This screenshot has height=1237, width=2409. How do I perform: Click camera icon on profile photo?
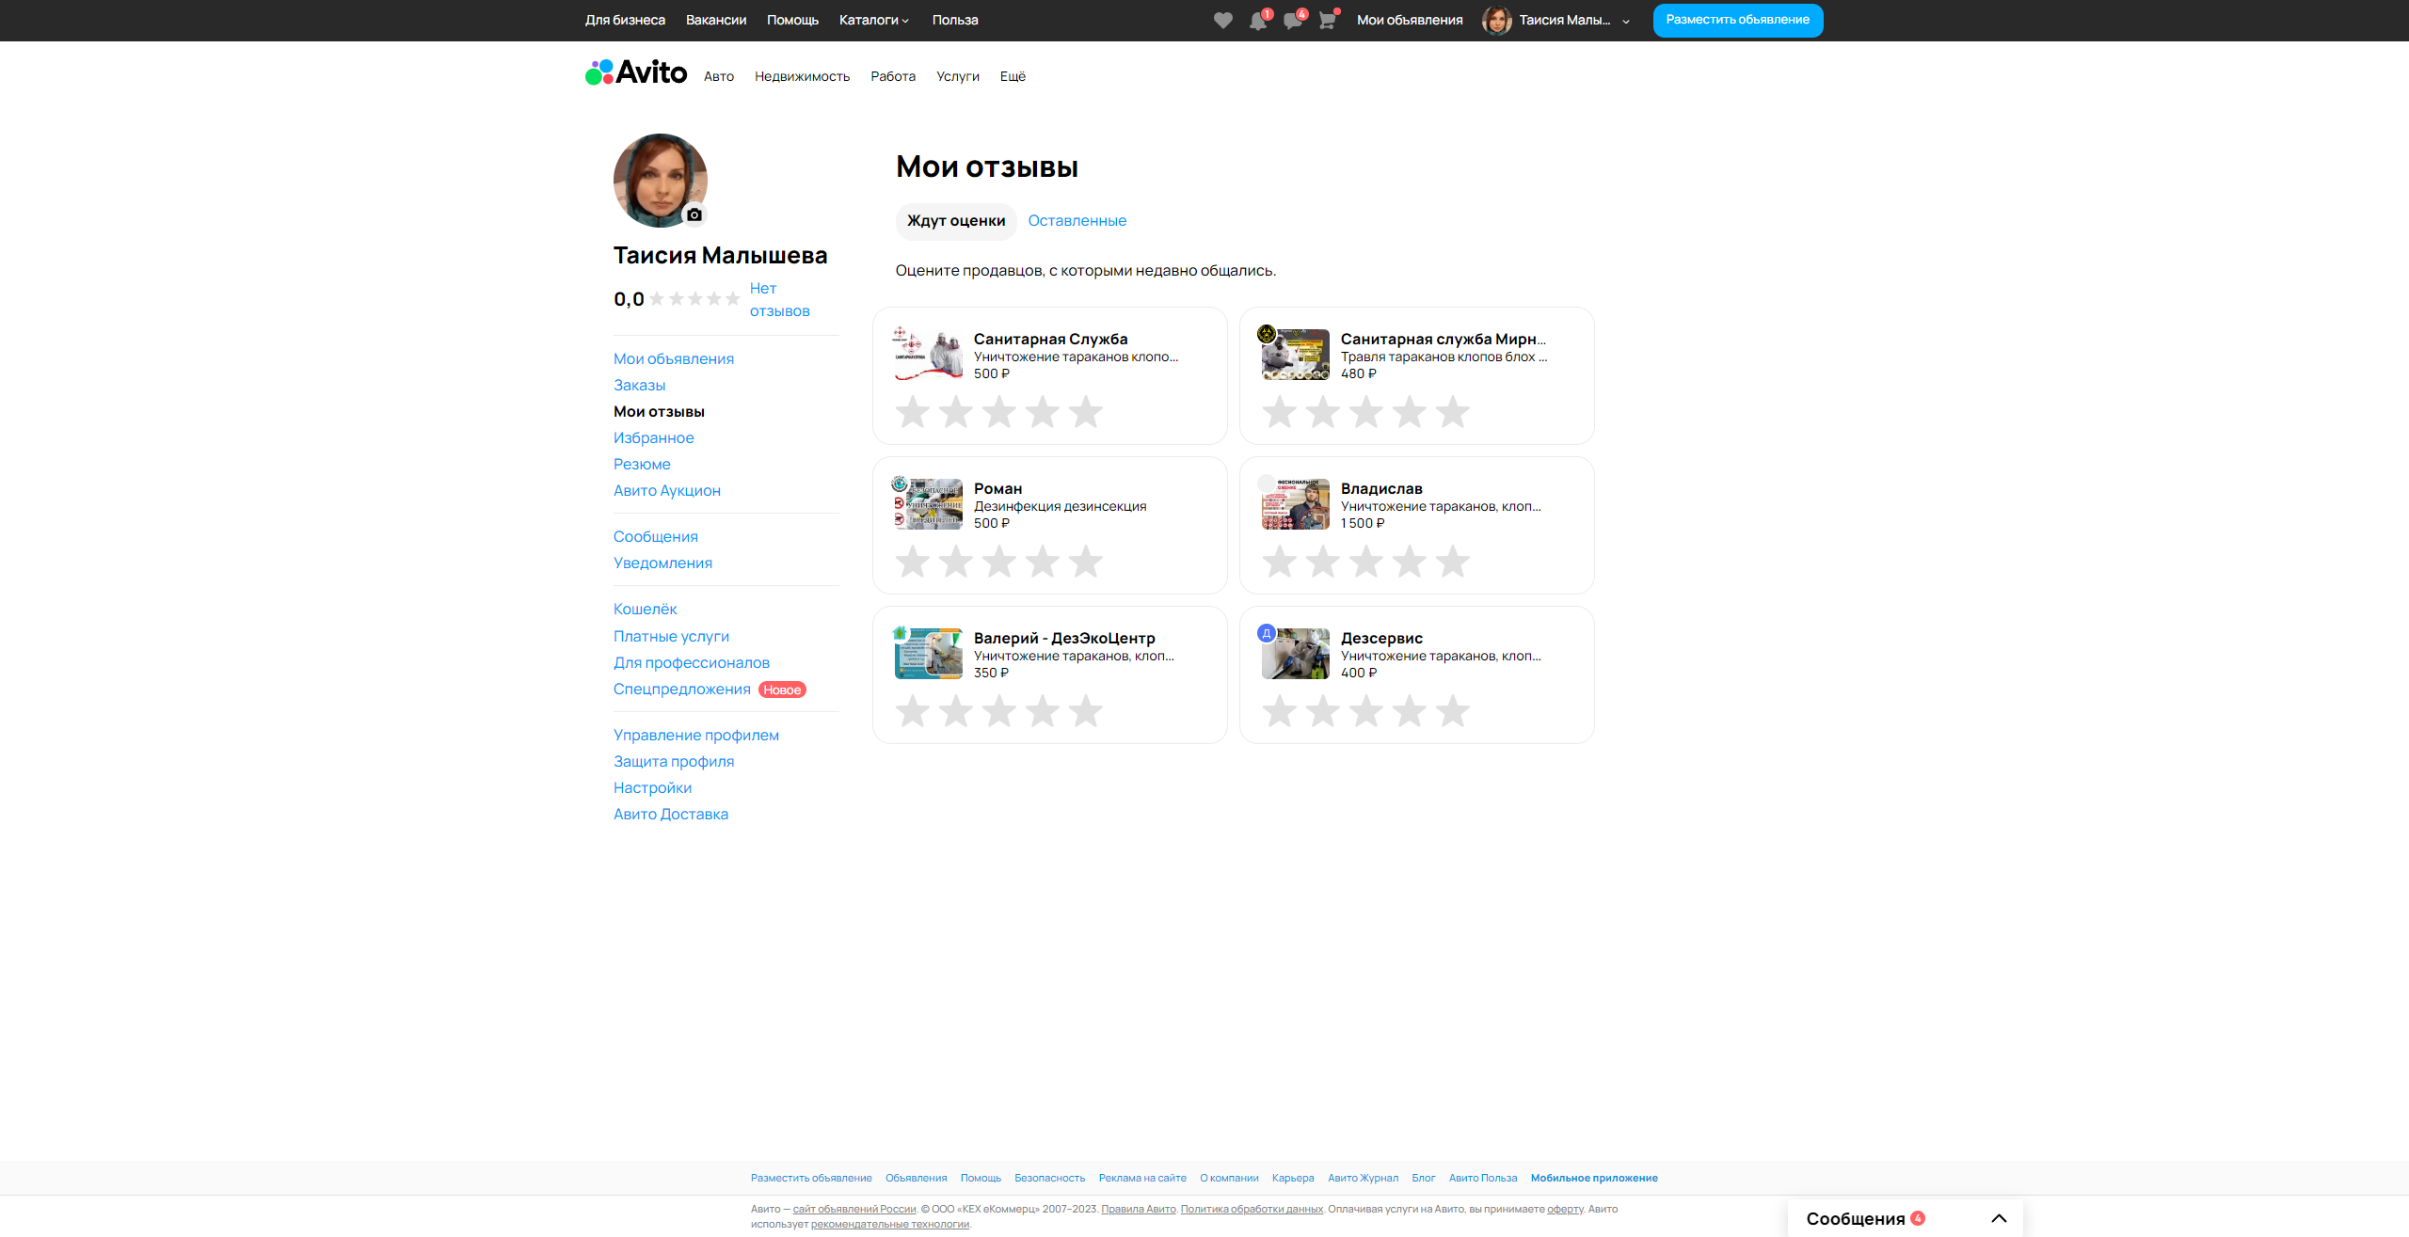[694, 214]
